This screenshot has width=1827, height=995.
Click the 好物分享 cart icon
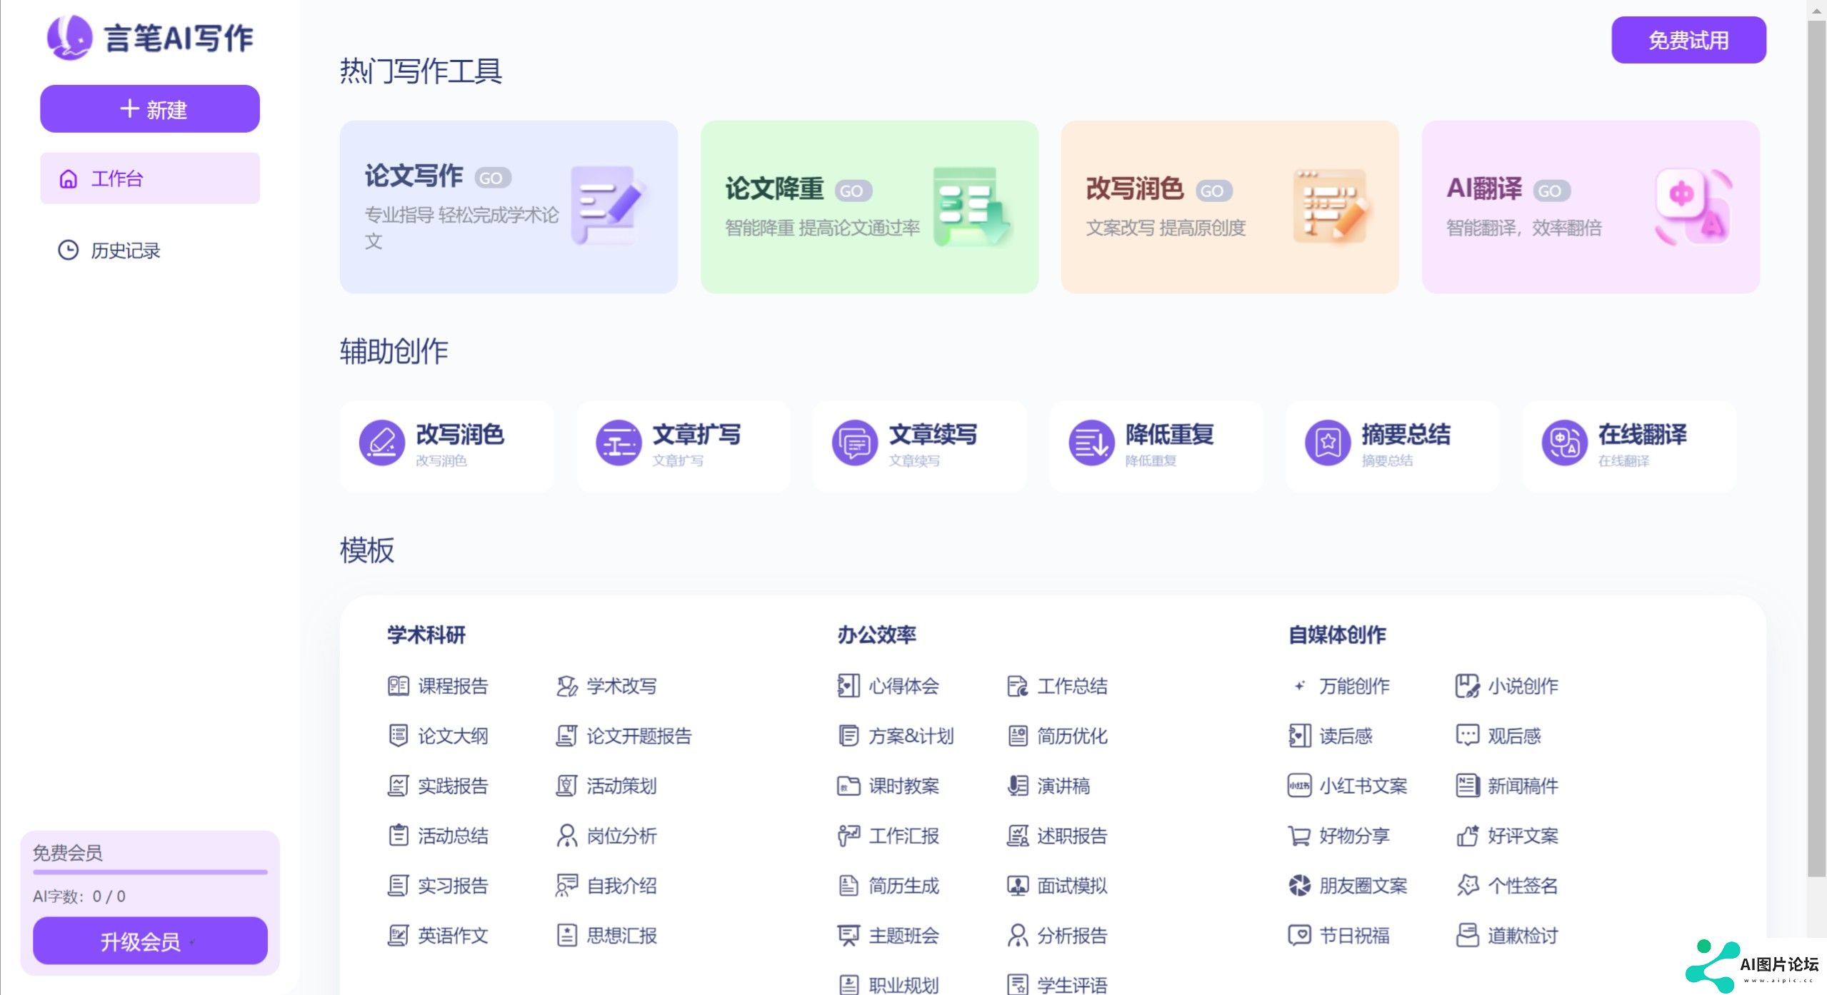coord(1299,836)
